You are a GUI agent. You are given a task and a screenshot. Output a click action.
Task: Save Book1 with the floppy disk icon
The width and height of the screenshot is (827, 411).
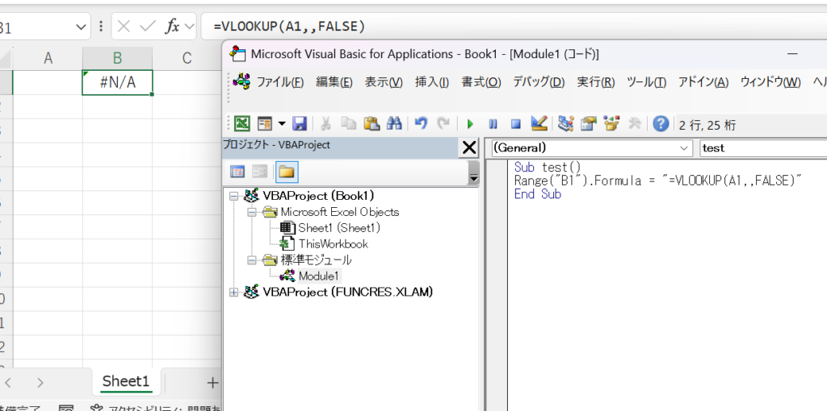click(300, 123)
